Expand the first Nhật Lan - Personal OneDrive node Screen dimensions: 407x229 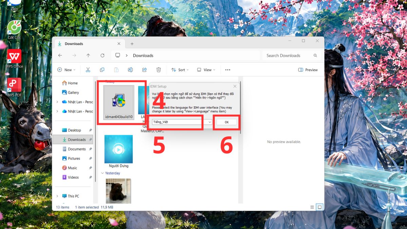point(57,102)
